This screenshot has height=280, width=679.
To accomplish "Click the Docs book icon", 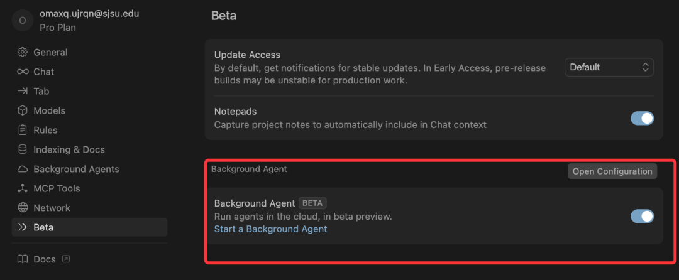I will pyautogui.click(x=23, y=259).
